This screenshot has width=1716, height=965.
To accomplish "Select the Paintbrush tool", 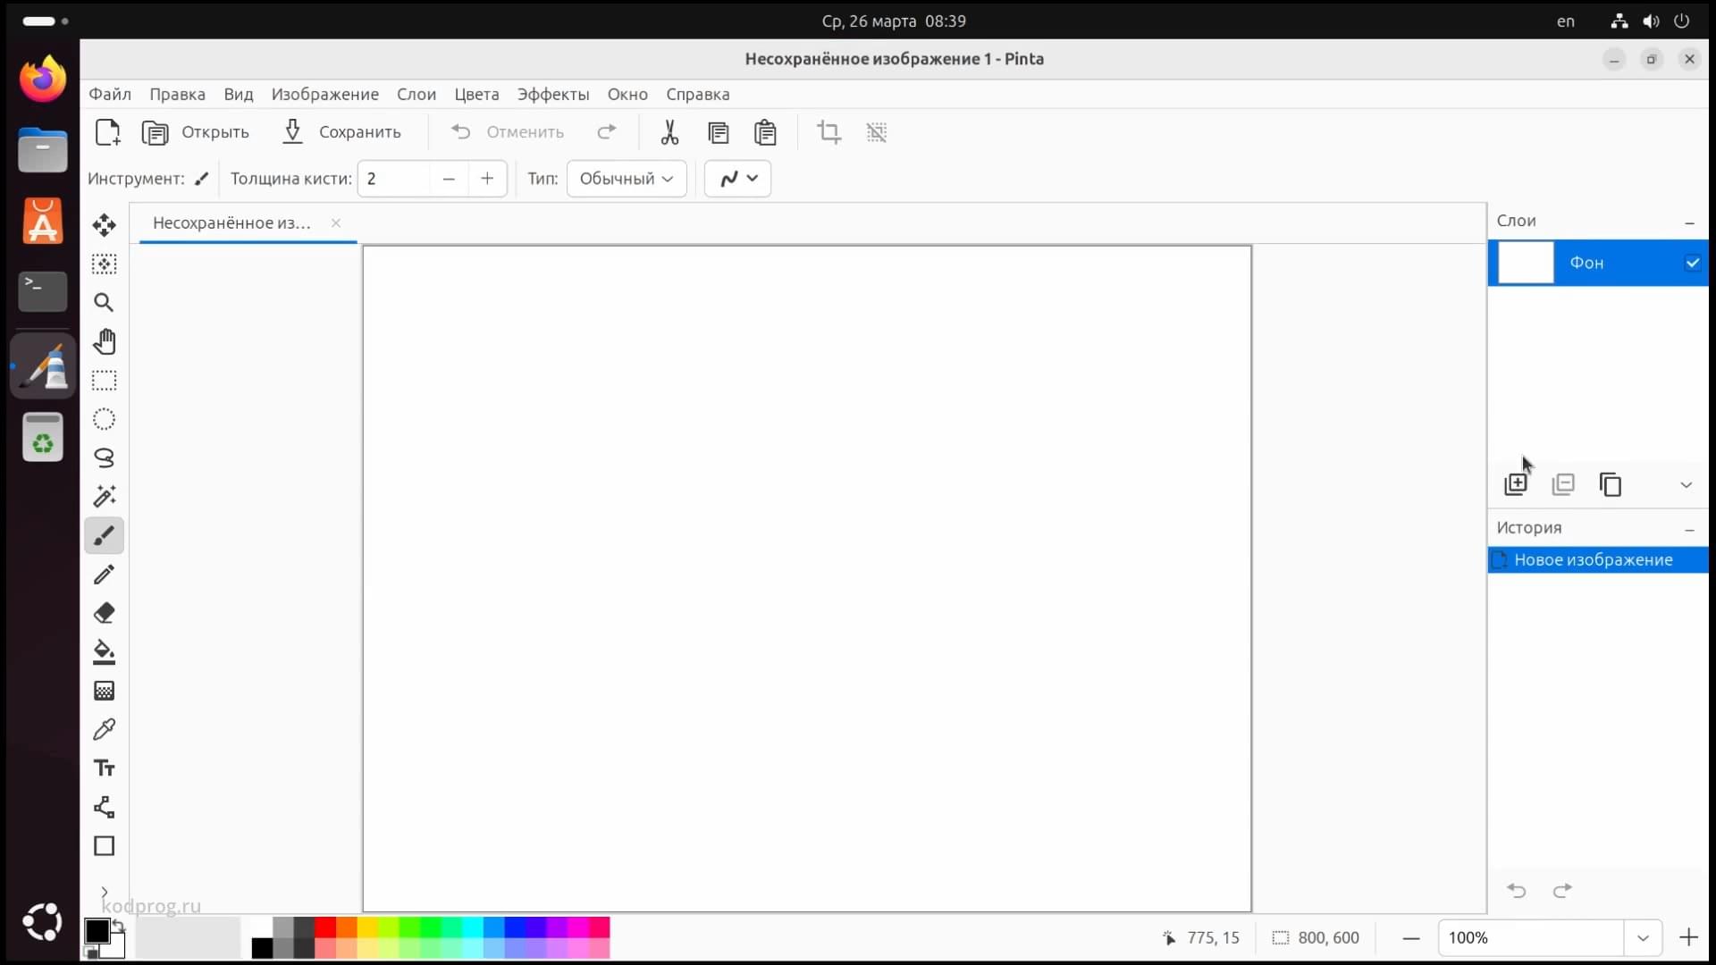I will 104,536.
